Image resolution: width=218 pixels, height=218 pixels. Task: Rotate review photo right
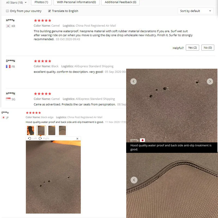(x=44, y=138)
